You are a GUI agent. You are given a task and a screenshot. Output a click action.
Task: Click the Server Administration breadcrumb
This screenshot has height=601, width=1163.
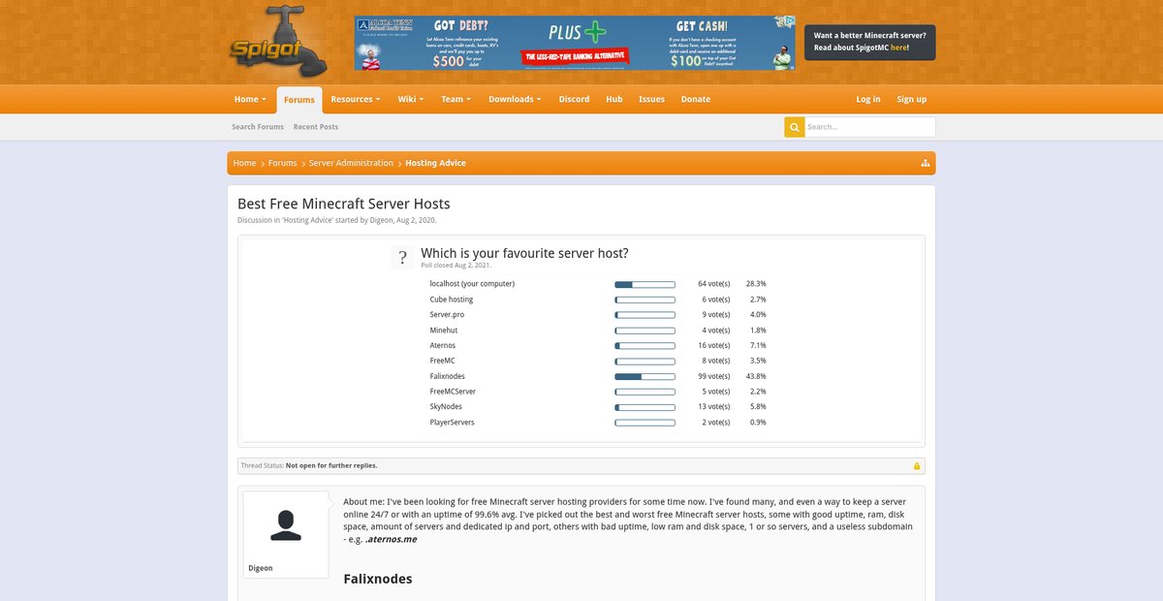351,163
